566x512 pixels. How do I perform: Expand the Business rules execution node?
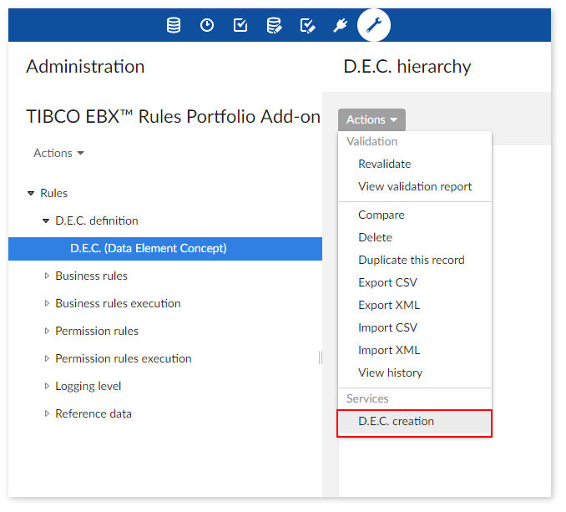[47, 303]
